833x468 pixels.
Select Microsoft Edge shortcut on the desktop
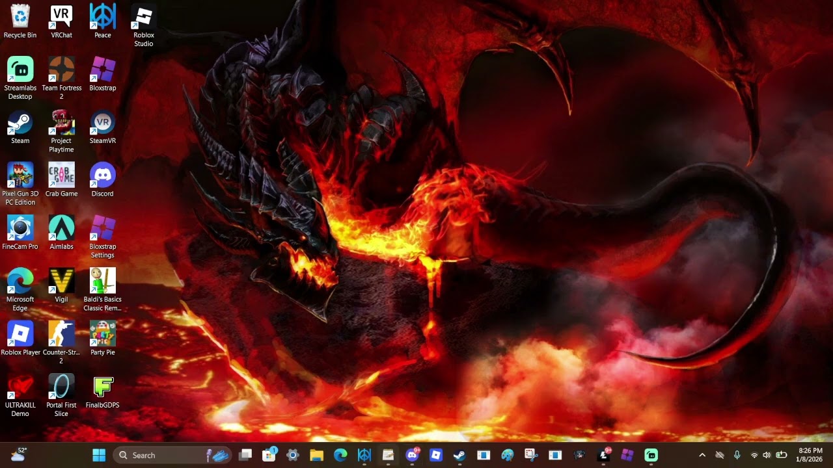tap(20, 290)
